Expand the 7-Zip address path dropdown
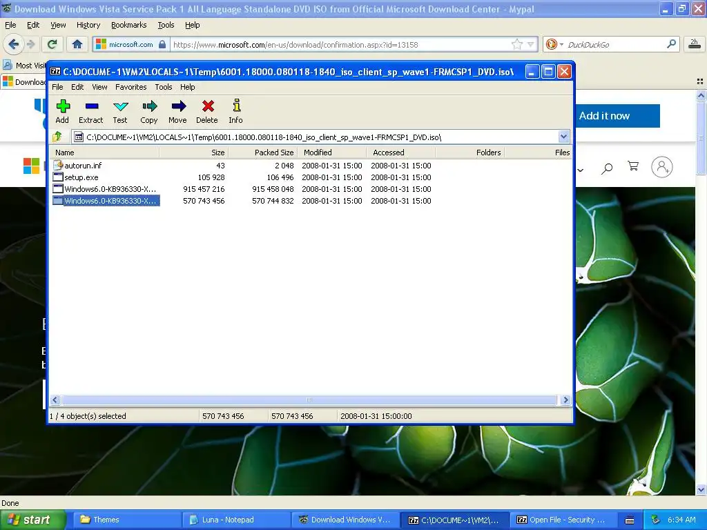Viewport: 707px width, 530px height. [563, 137]
